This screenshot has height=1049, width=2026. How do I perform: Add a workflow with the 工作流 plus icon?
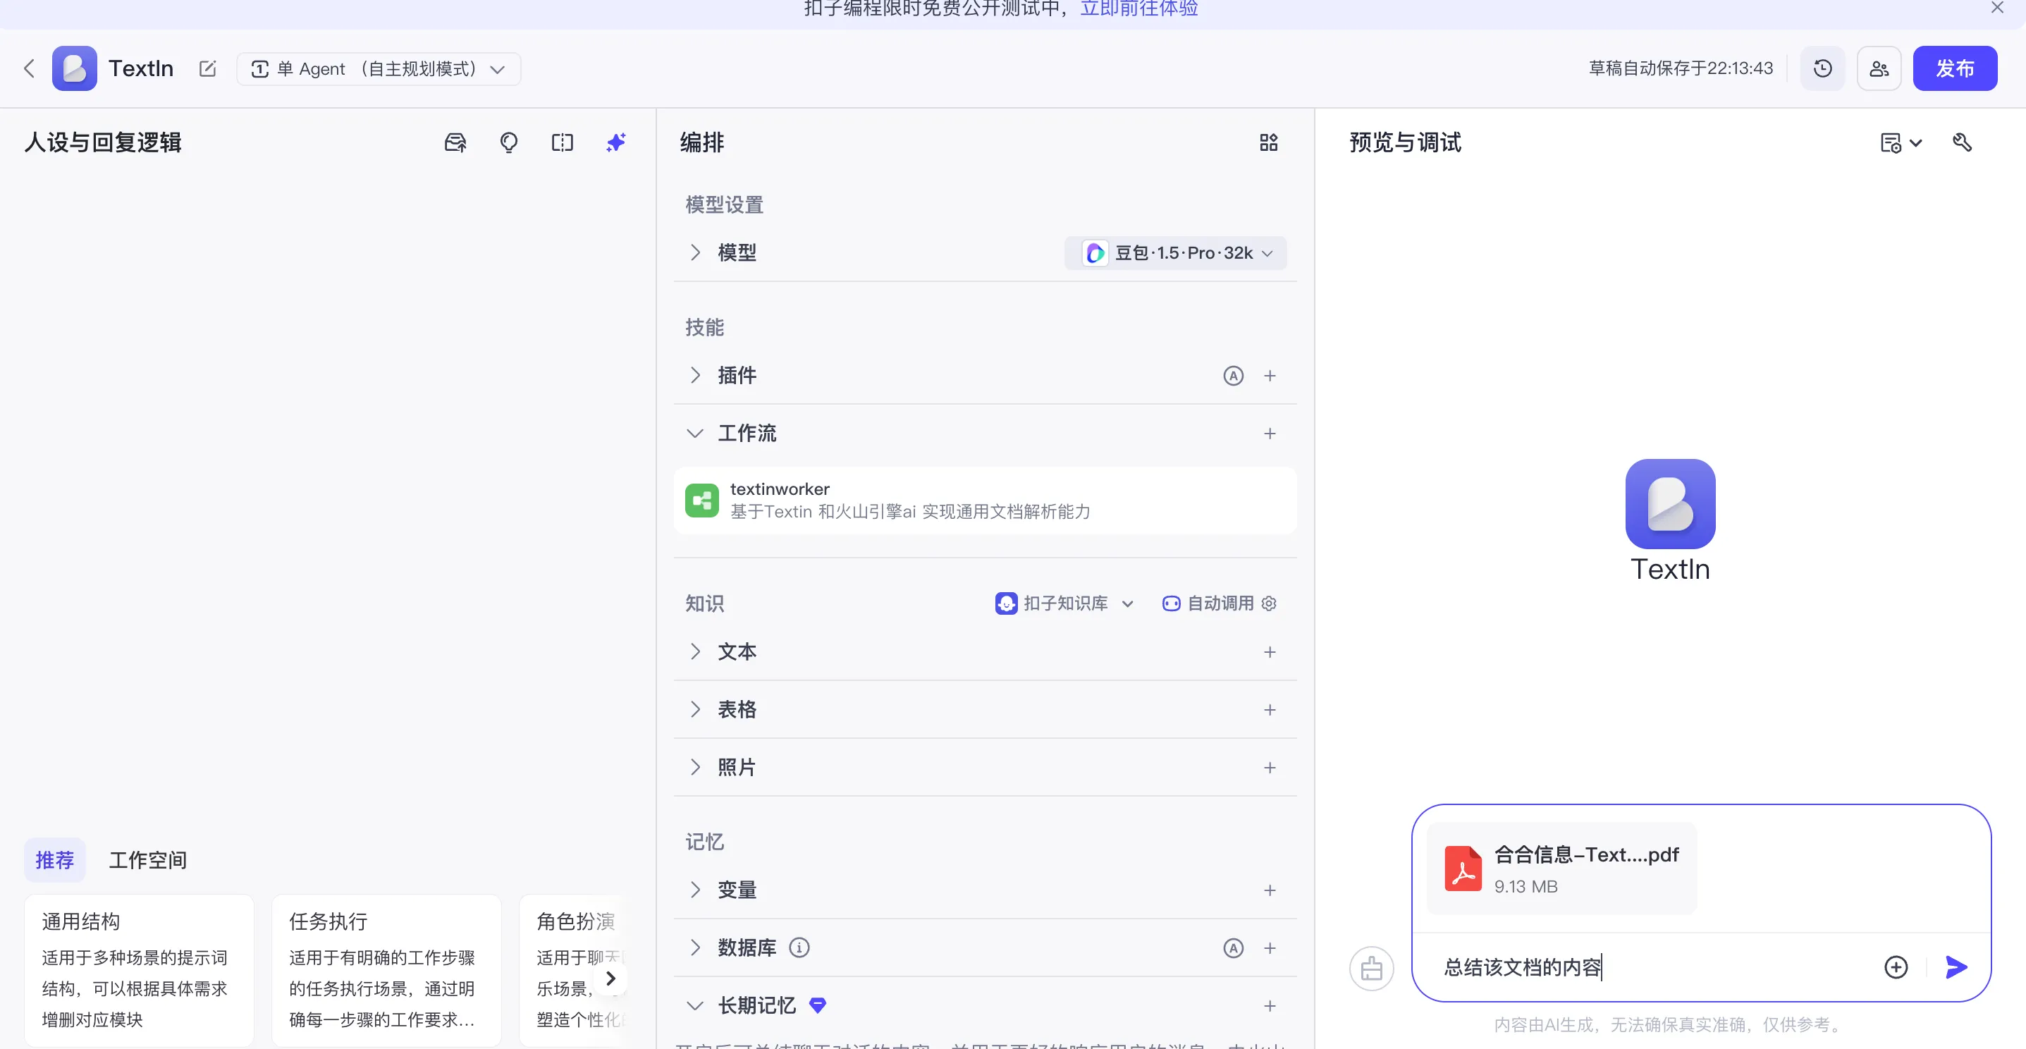pos(1270,434)
